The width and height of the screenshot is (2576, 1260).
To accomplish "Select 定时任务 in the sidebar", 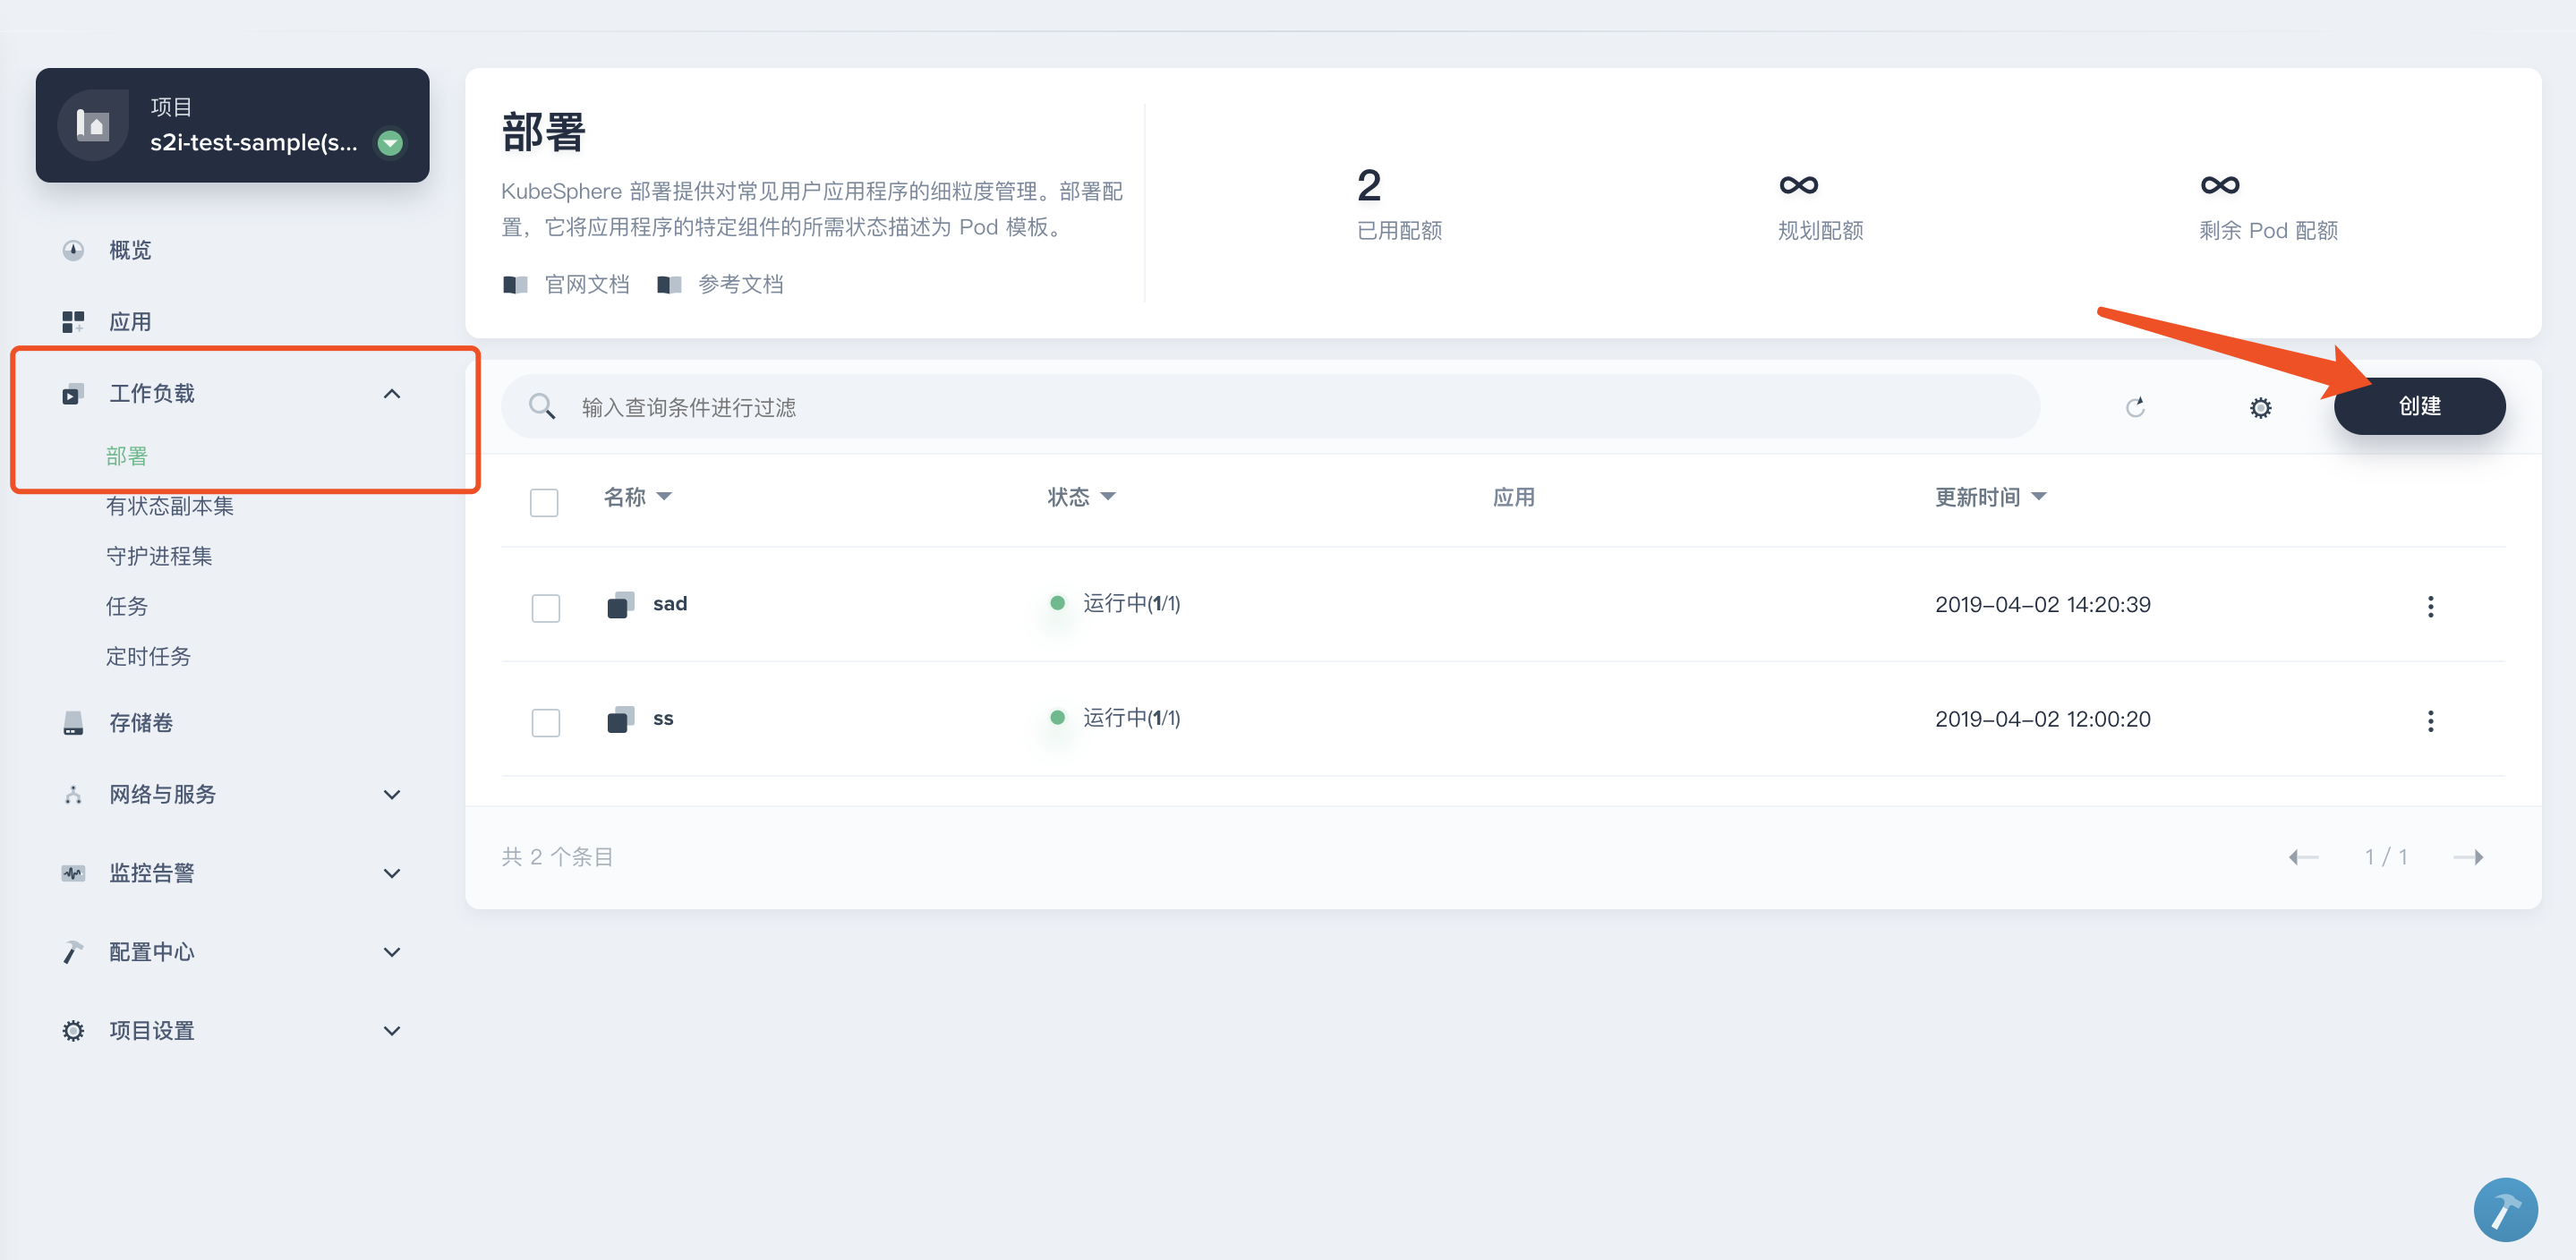I will (x=148, y=656).
